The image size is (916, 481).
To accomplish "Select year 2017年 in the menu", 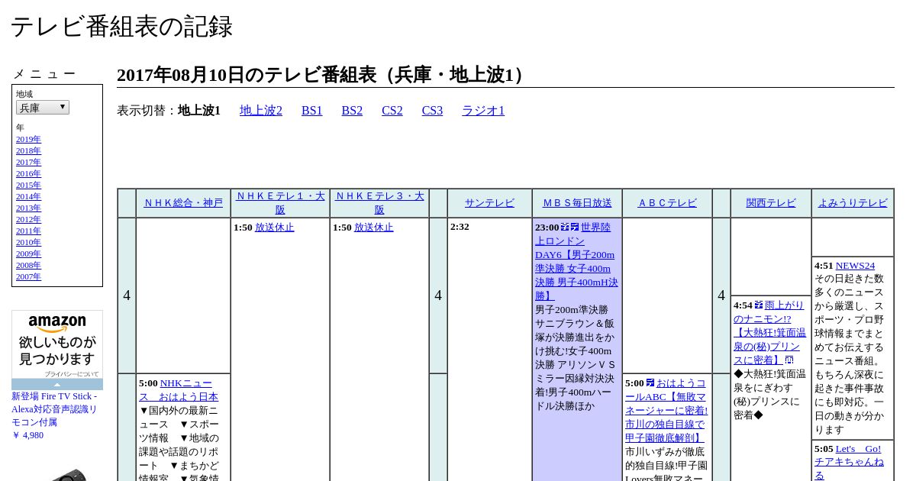I will 28,163.
